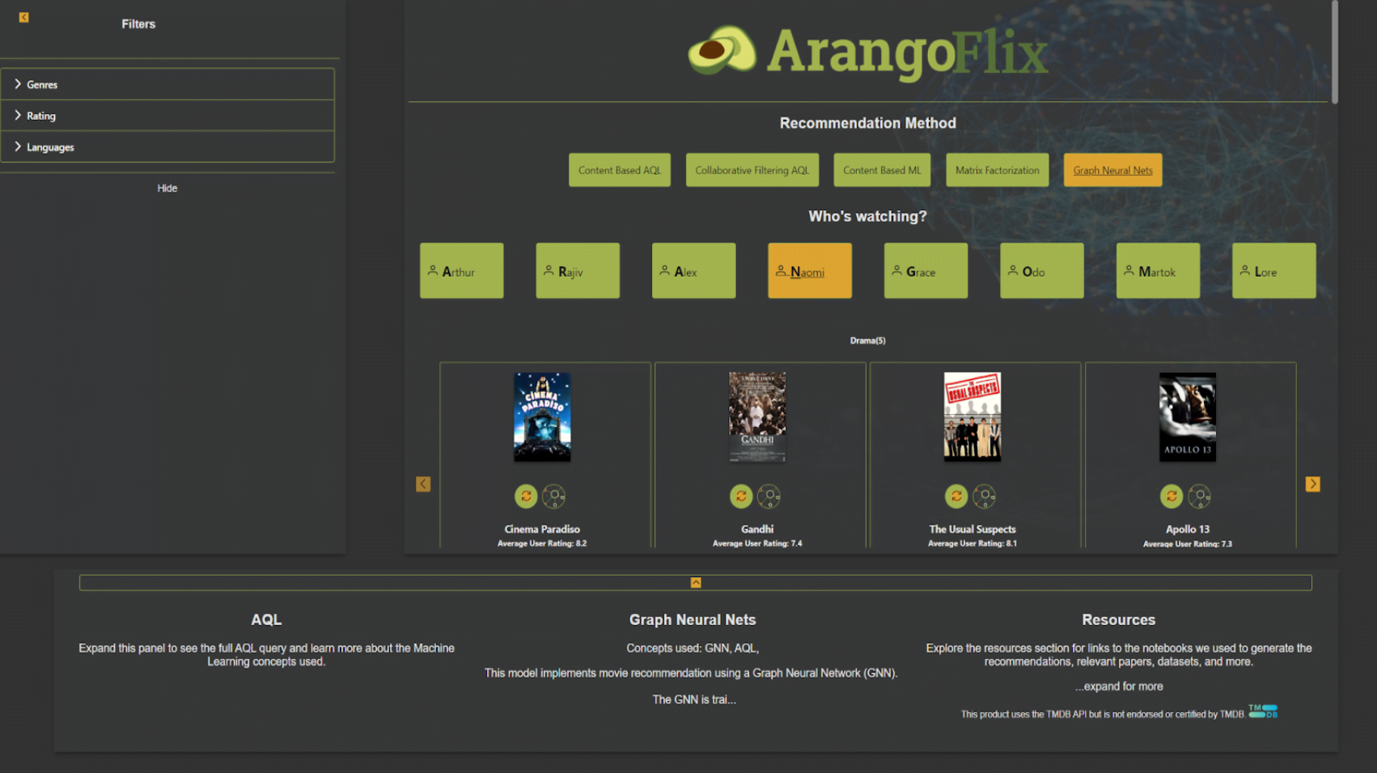Select Naomi as the watching user
Viewport: 1377px width, 773px height.
[809, 271]
